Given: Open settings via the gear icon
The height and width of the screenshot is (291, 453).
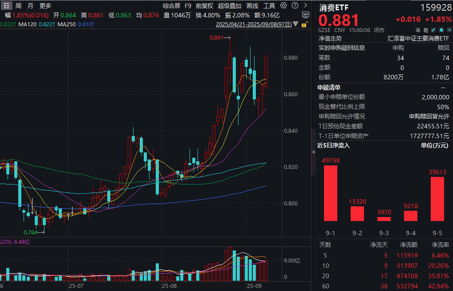Looking at the screenshot, I should point(284,5).
